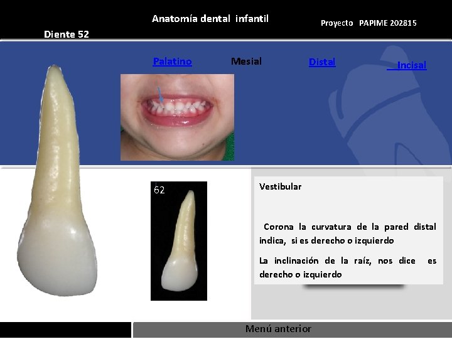Click the Proyecto PAPIME 202815 text
Image resolution: width=452 pixels, height=339 pixels.
[369, 23]
